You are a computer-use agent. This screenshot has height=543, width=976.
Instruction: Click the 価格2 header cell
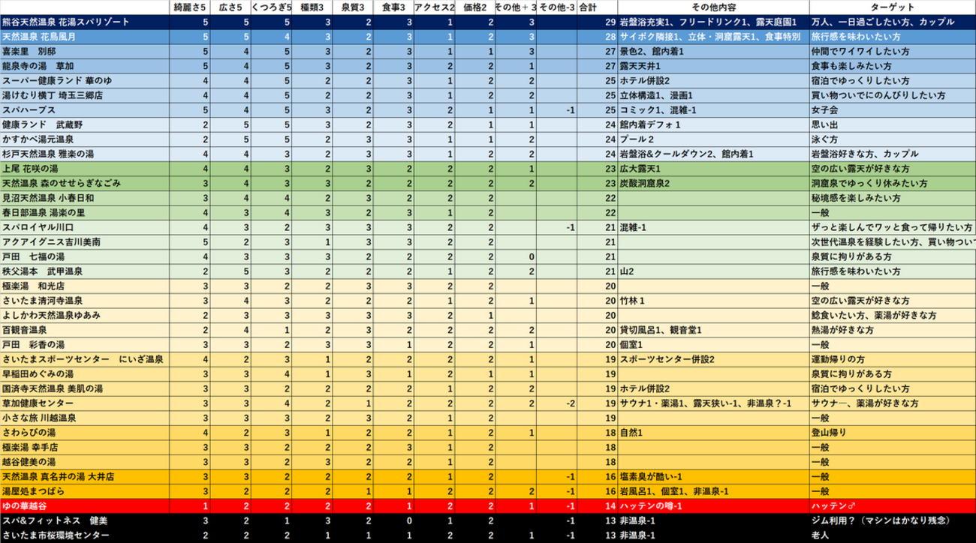coord(475,7)
